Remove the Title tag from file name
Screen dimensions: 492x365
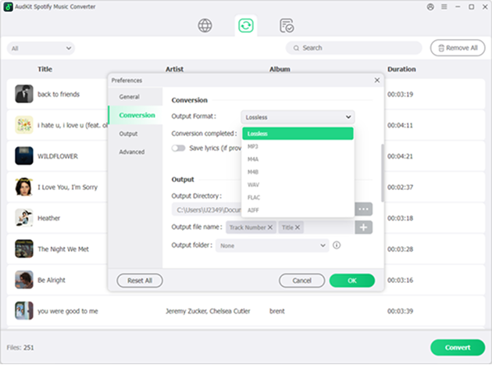(x=297, y=227)
